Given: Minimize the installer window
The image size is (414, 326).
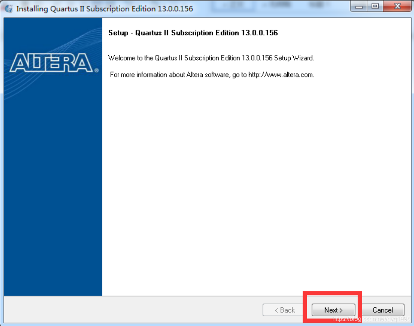Looking at the screenshot, I should 359,6.
